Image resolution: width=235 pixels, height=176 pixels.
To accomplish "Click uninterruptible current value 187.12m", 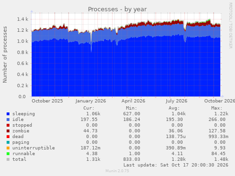I will click(x=90, y=148).
